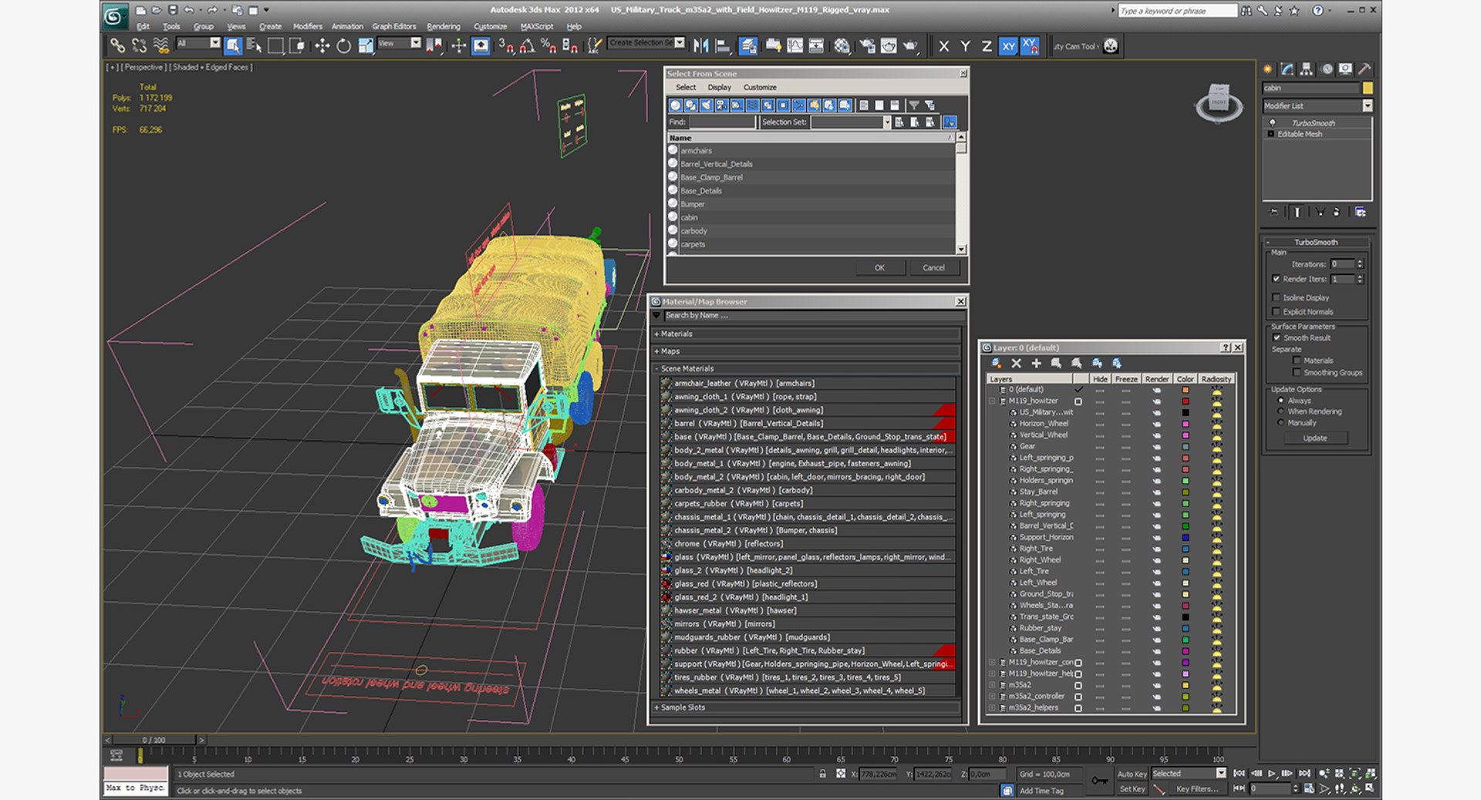Toggle the 3D Snaps button
Screen dimensions: 1481x800
point(506,46)
